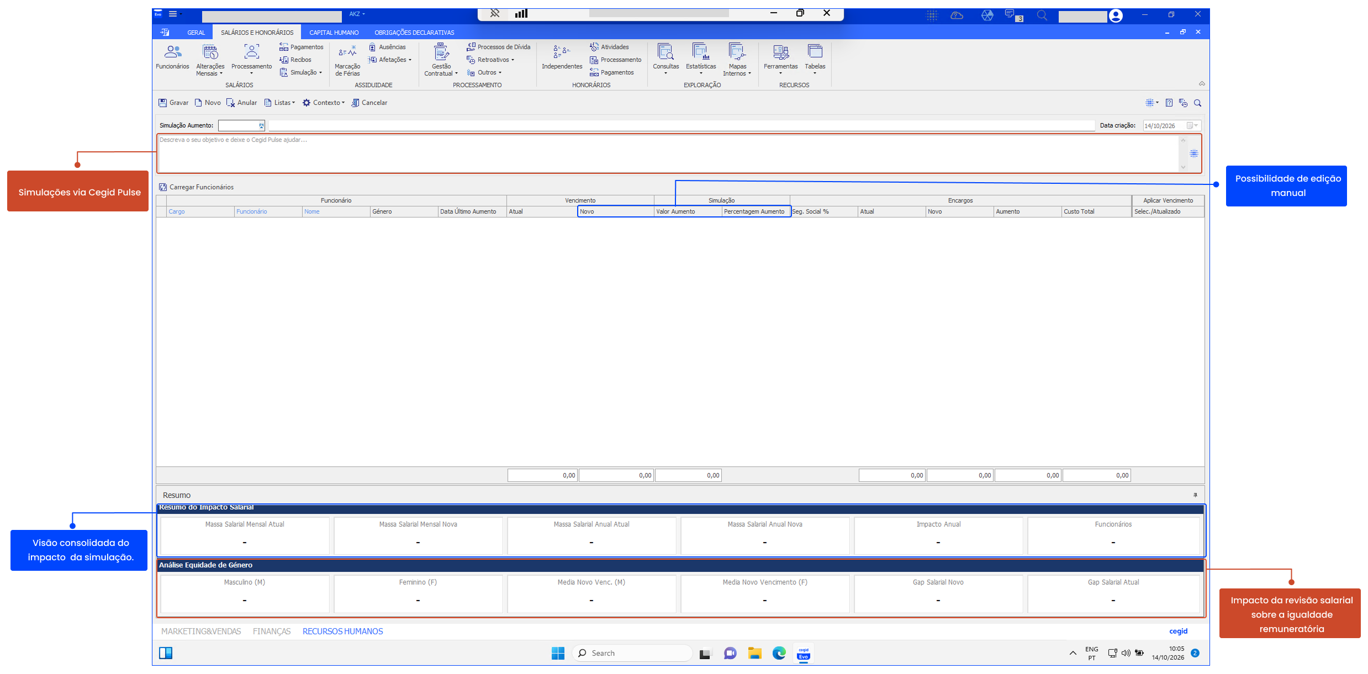
Task: Open Processos de Dívida
Action: coord(498,47)
